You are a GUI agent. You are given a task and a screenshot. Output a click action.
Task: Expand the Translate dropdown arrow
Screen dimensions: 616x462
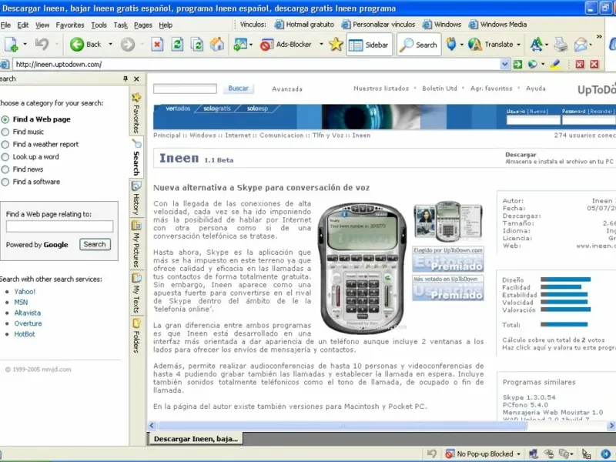tap(518, 45)
